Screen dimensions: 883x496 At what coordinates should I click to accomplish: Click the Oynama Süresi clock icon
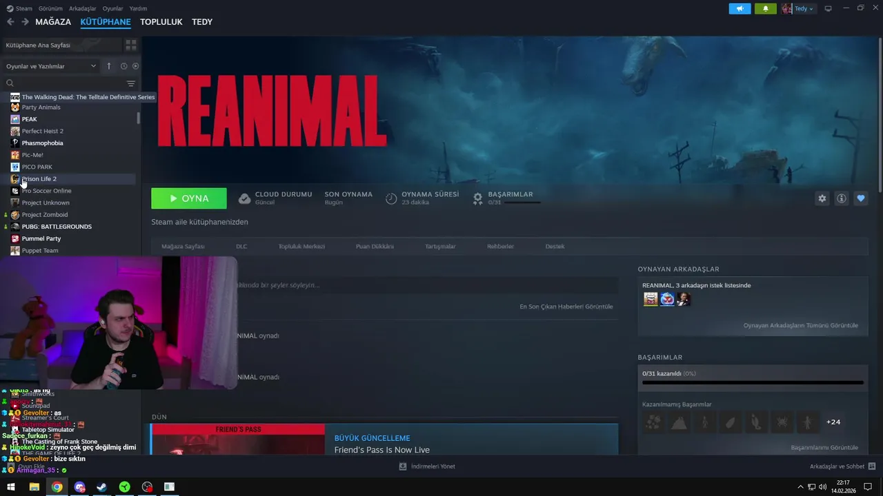[391, 198]
